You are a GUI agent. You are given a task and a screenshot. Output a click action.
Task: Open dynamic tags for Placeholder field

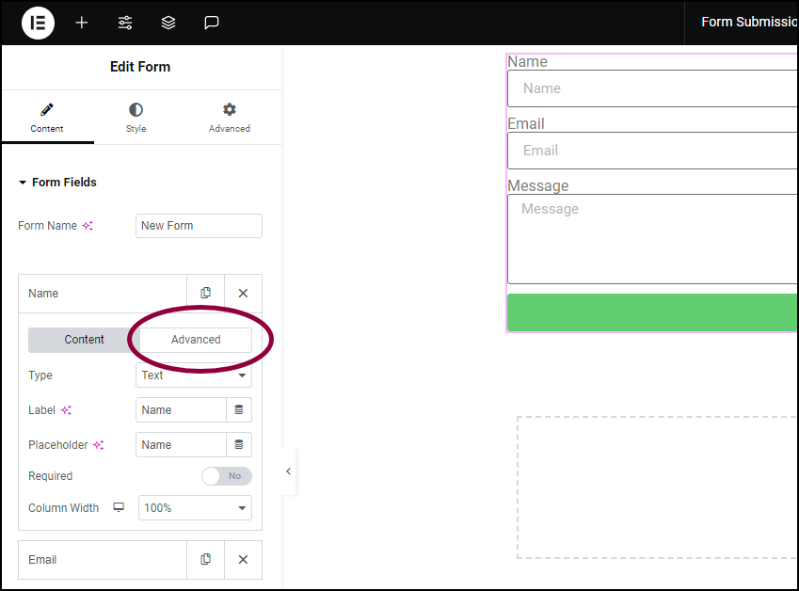[239, 445]
